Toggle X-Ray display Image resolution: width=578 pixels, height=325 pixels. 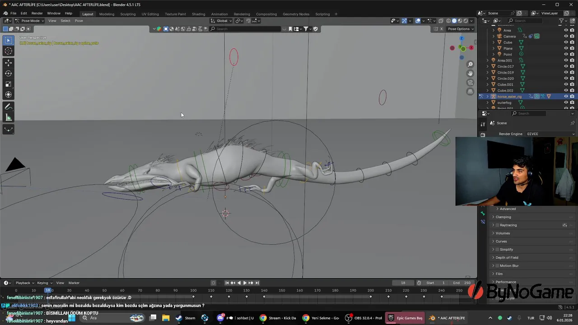click(x=441, y=21)
